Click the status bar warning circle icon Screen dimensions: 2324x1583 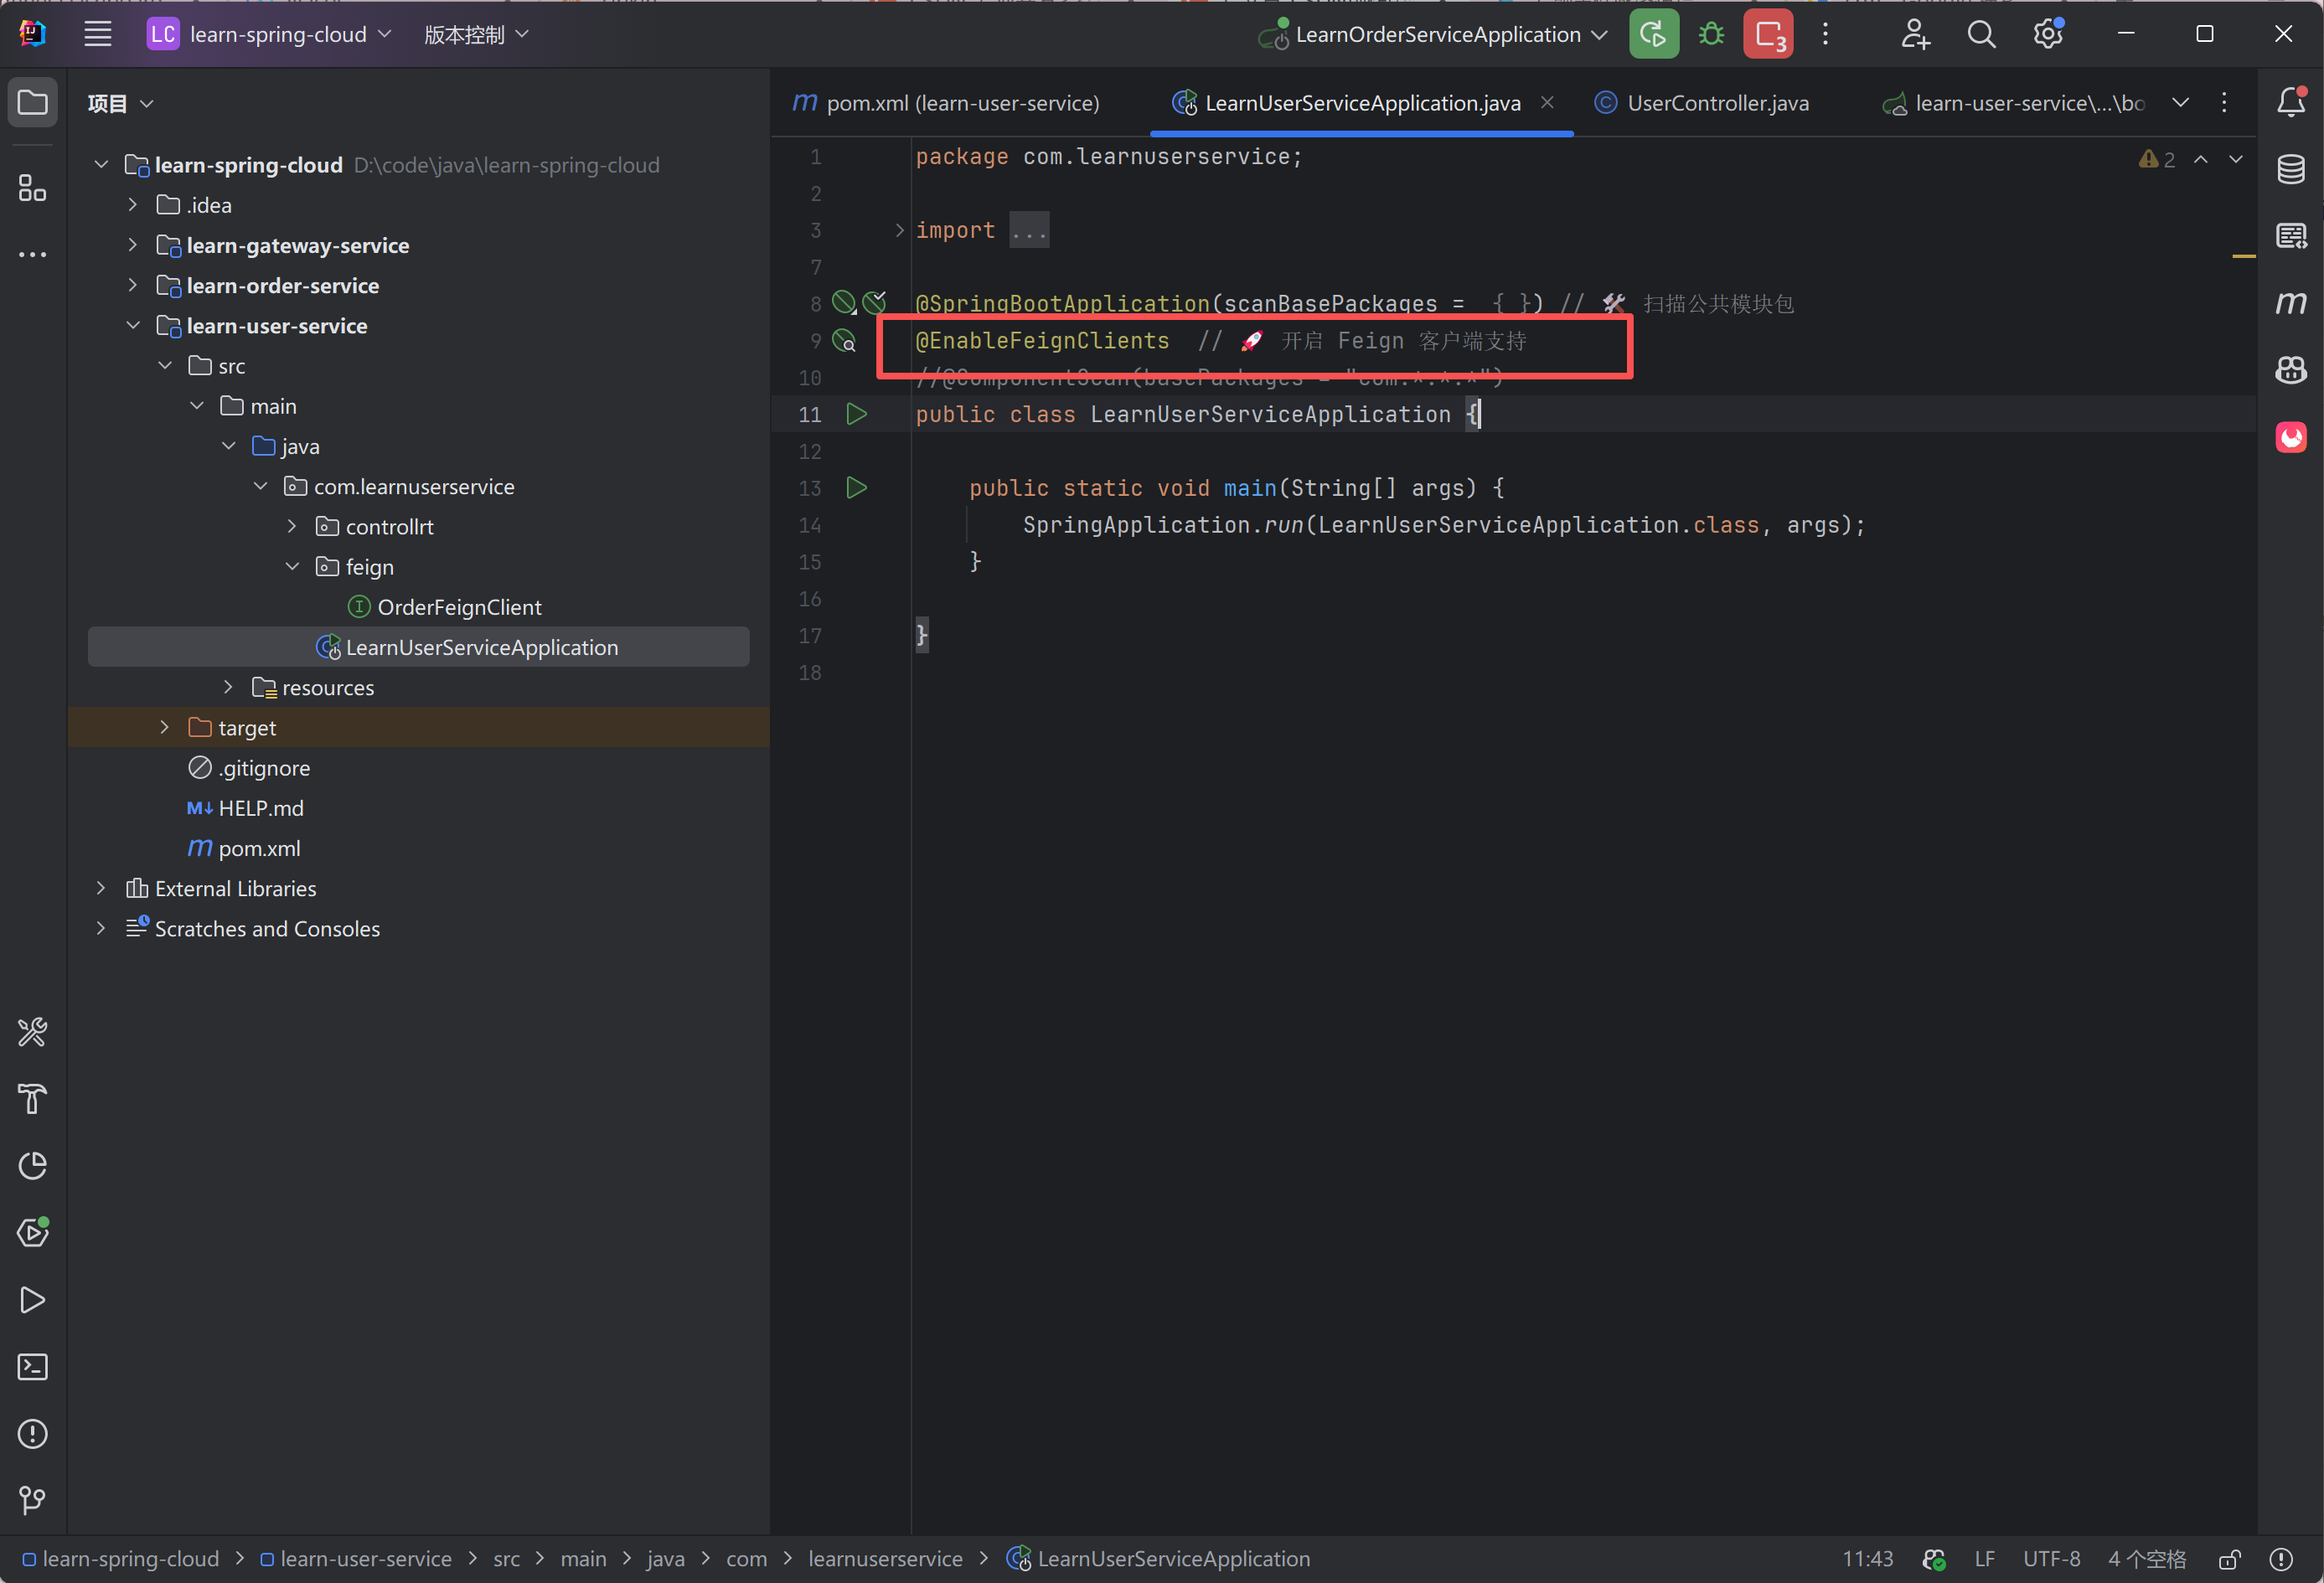[2281, 1559]
